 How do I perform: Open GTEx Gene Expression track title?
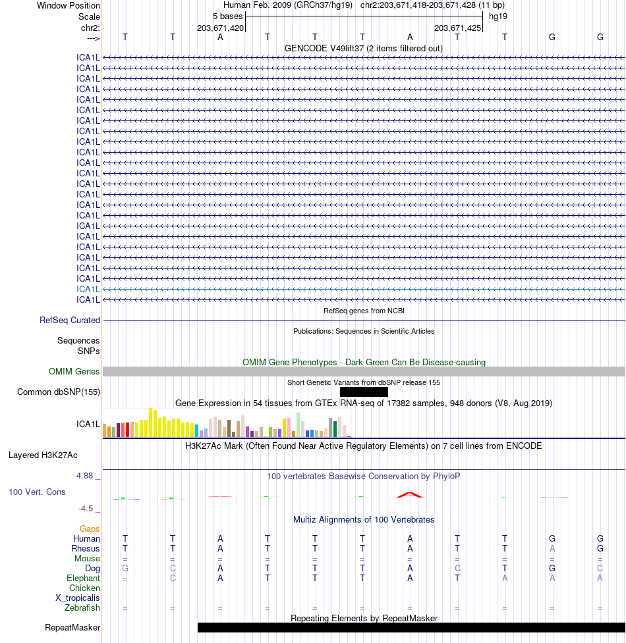(x=364, y=403)
